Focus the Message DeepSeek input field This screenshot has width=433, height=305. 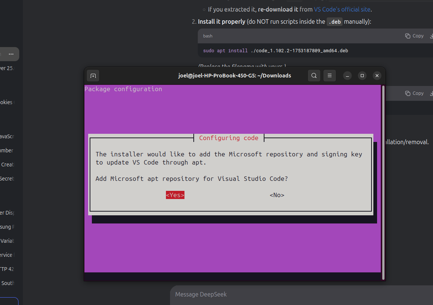pyautogui.click(x=301, y=295)
